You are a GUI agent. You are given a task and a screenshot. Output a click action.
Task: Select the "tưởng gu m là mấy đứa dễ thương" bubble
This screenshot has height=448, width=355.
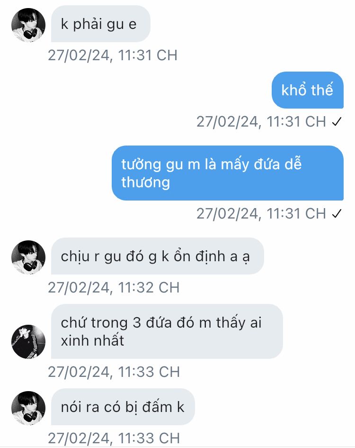point(228,173)
